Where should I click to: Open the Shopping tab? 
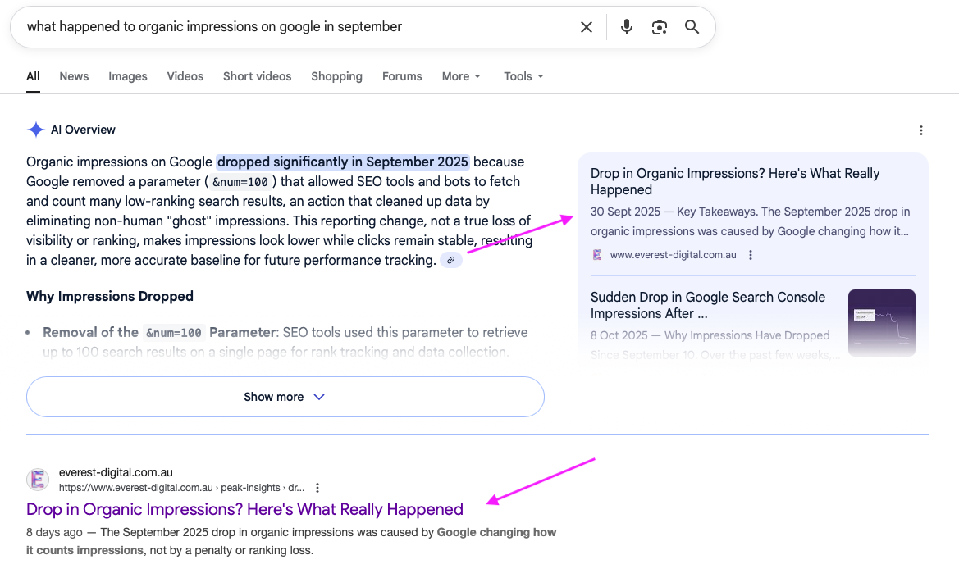336,76
